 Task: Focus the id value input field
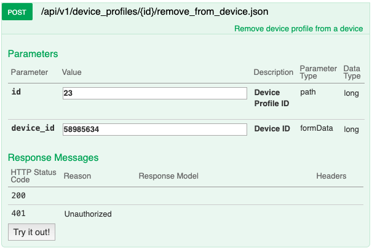click(155, 93)
